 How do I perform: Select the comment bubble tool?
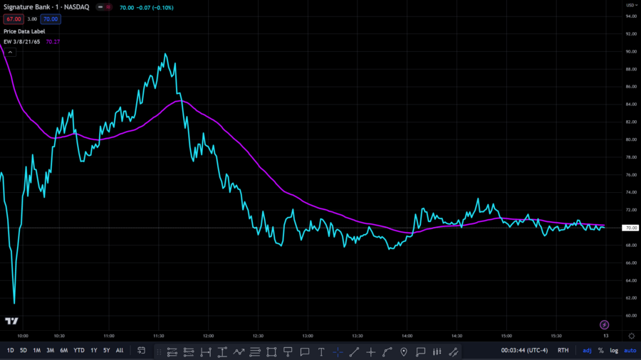(305, 352)
